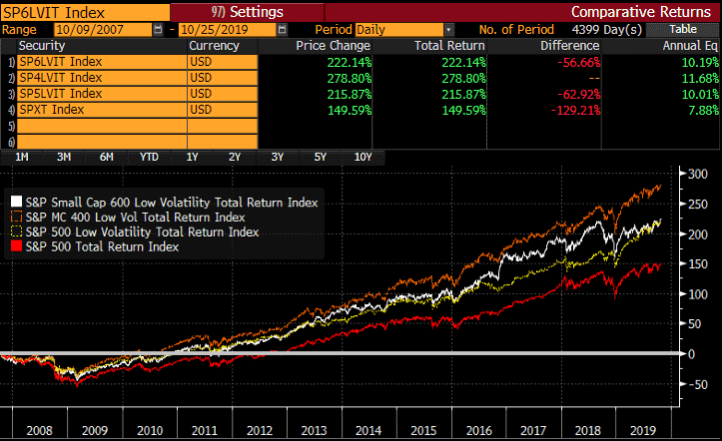Click the 4399 Day(s) period count
The image size is (722, 441).
(607, 30)
